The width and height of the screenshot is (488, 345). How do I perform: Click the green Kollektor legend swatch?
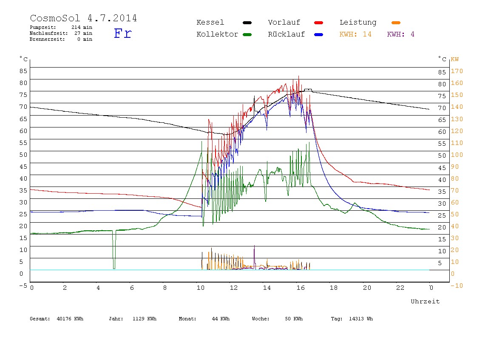click(x=247, y=34)
